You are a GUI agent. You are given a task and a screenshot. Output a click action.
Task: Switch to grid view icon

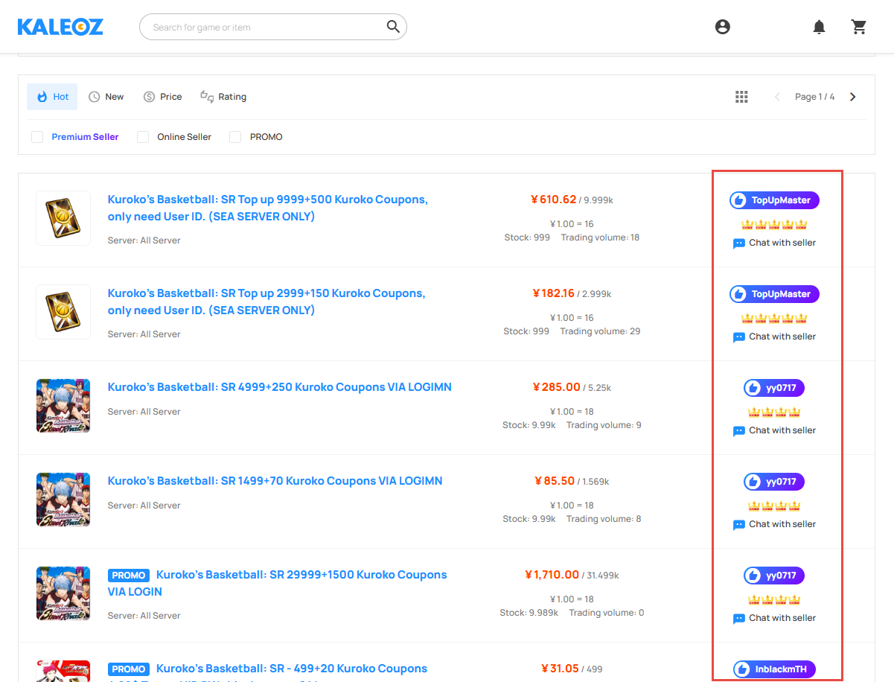741,97
